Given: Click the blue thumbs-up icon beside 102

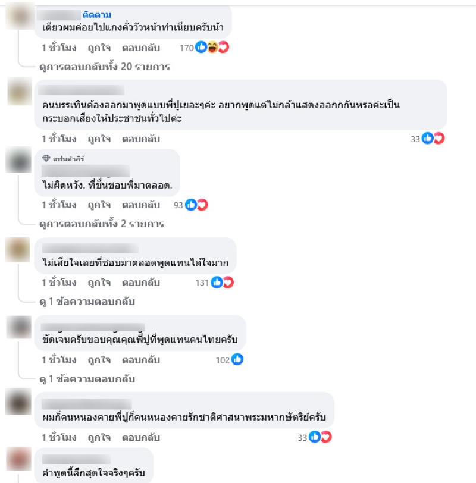Looking at the screenshot, I should click(237, 359).
